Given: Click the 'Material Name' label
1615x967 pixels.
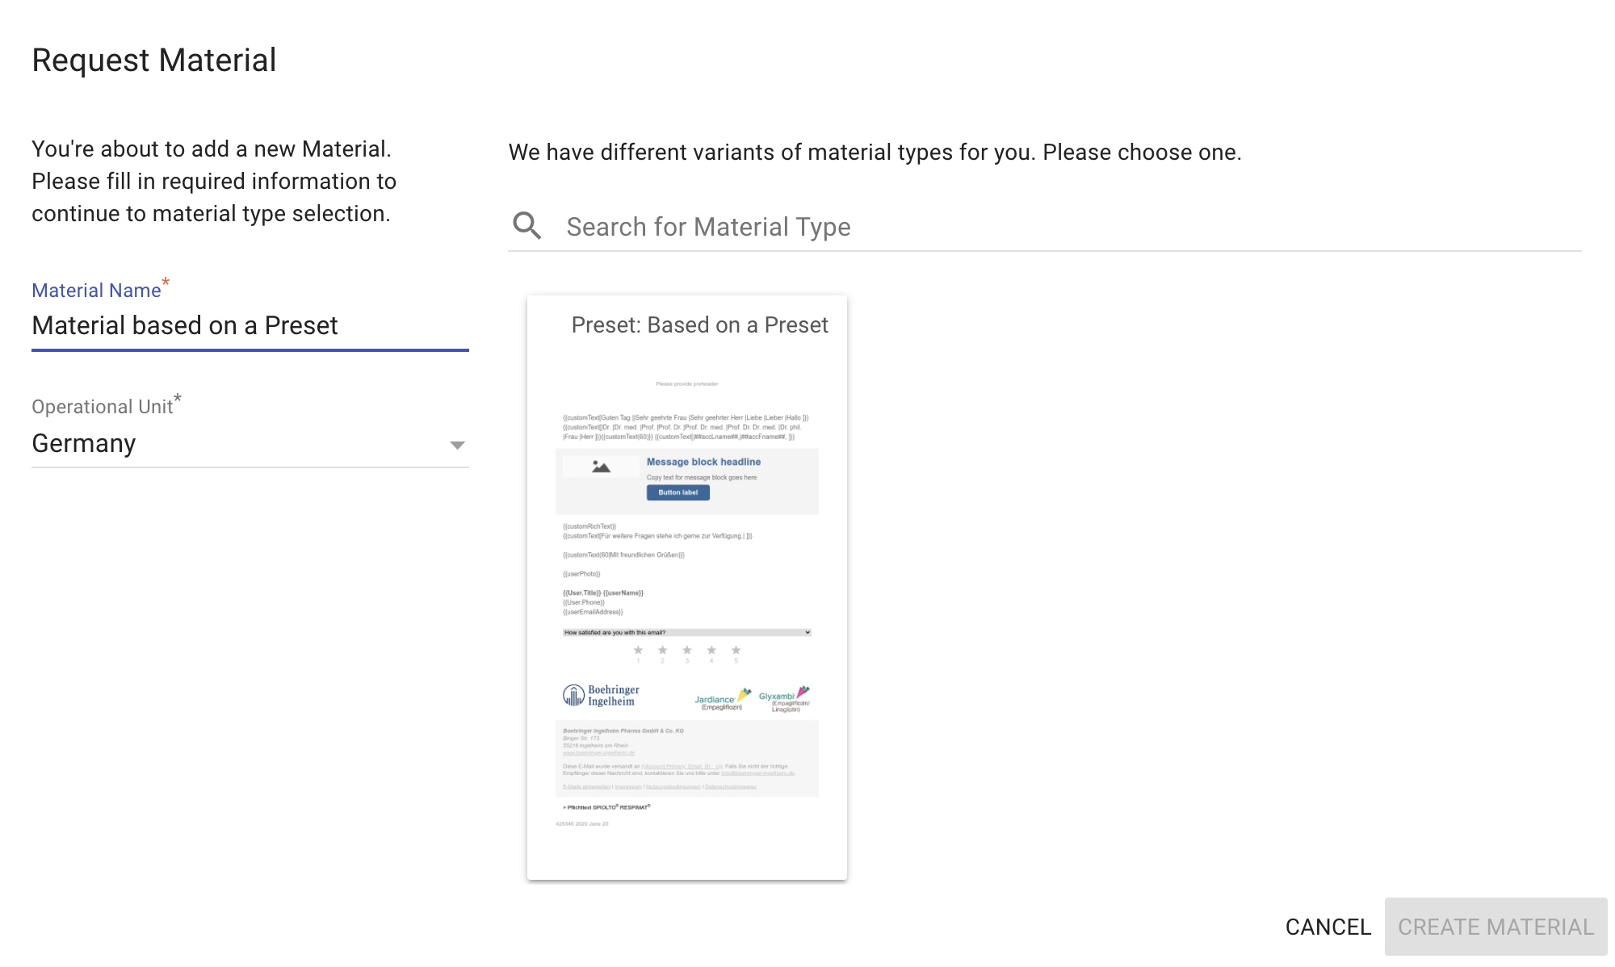Looking at the screenshot, I should 96,290.
